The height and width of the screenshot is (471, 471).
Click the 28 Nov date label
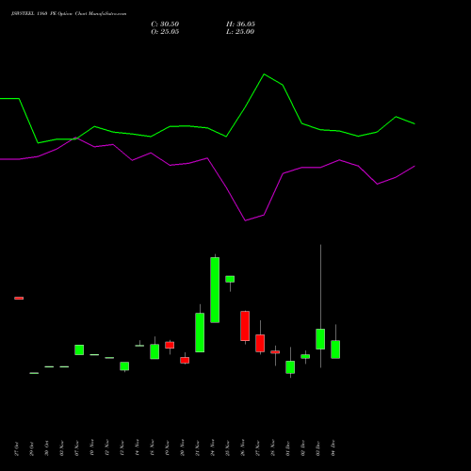[273, 448]
